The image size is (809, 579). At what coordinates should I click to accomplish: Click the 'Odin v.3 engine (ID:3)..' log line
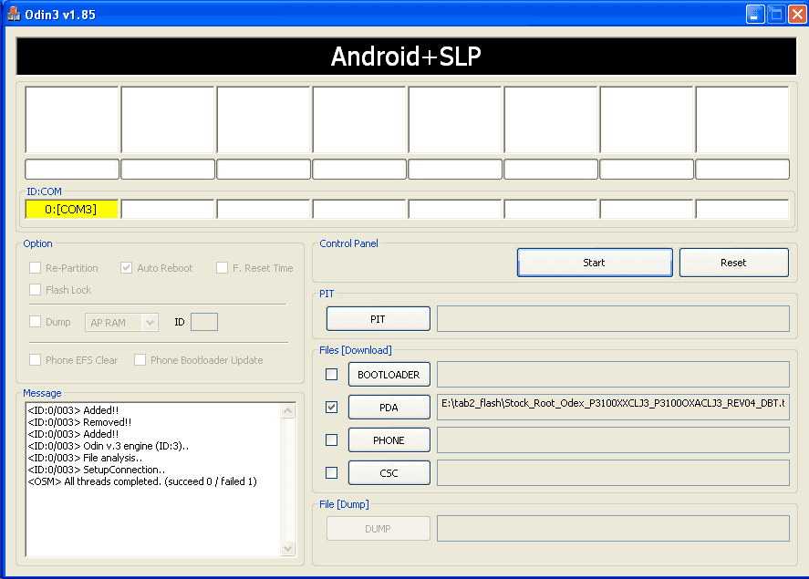click(x=109, y=446)
